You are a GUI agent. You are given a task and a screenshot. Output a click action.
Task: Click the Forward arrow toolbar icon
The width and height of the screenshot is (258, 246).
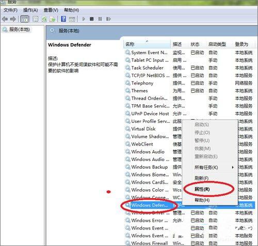coord(13,19)
